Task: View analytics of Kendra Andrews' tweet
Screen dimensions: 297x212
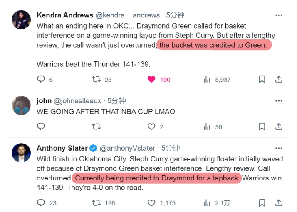Action: point(207,79)
